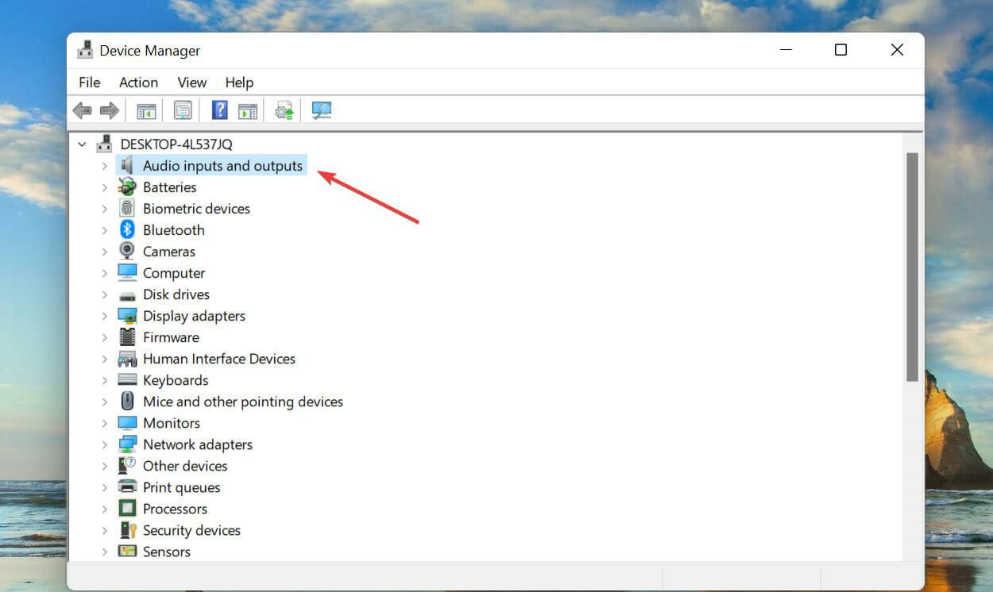The image size is (993, 592).
Task: Click Show/Hide Console Tree toolbar icon
Action: [146, 110]
